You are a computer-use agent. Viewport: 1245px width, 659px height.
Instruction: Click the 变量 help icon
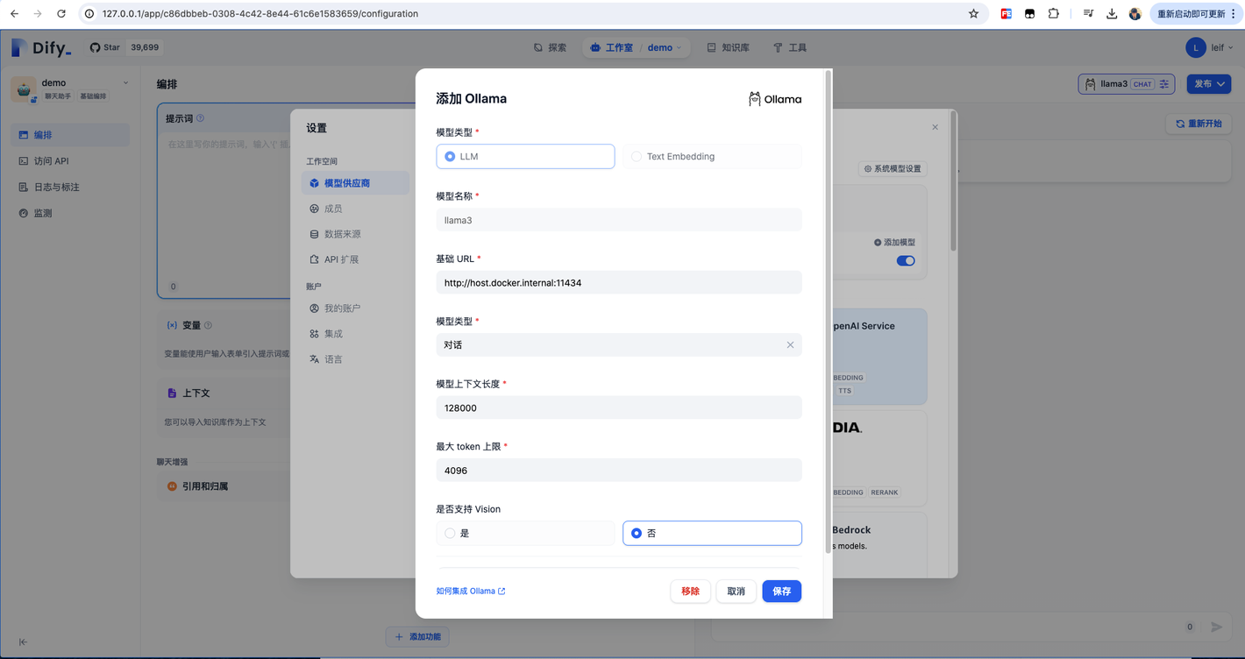click(208, 325)
